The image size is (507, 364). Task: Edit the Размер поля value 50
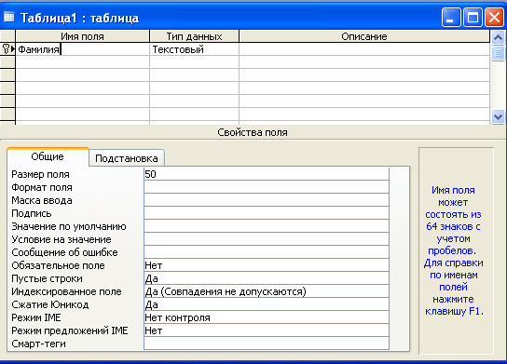(267, 174)
